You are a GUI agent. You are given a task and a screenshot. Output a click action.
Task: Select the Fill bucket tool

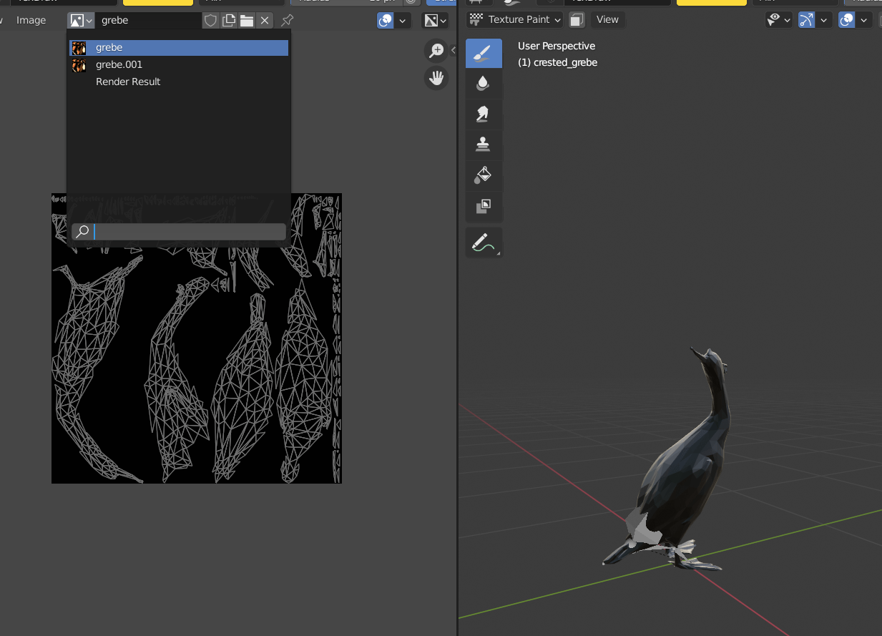tap(484, 175)
